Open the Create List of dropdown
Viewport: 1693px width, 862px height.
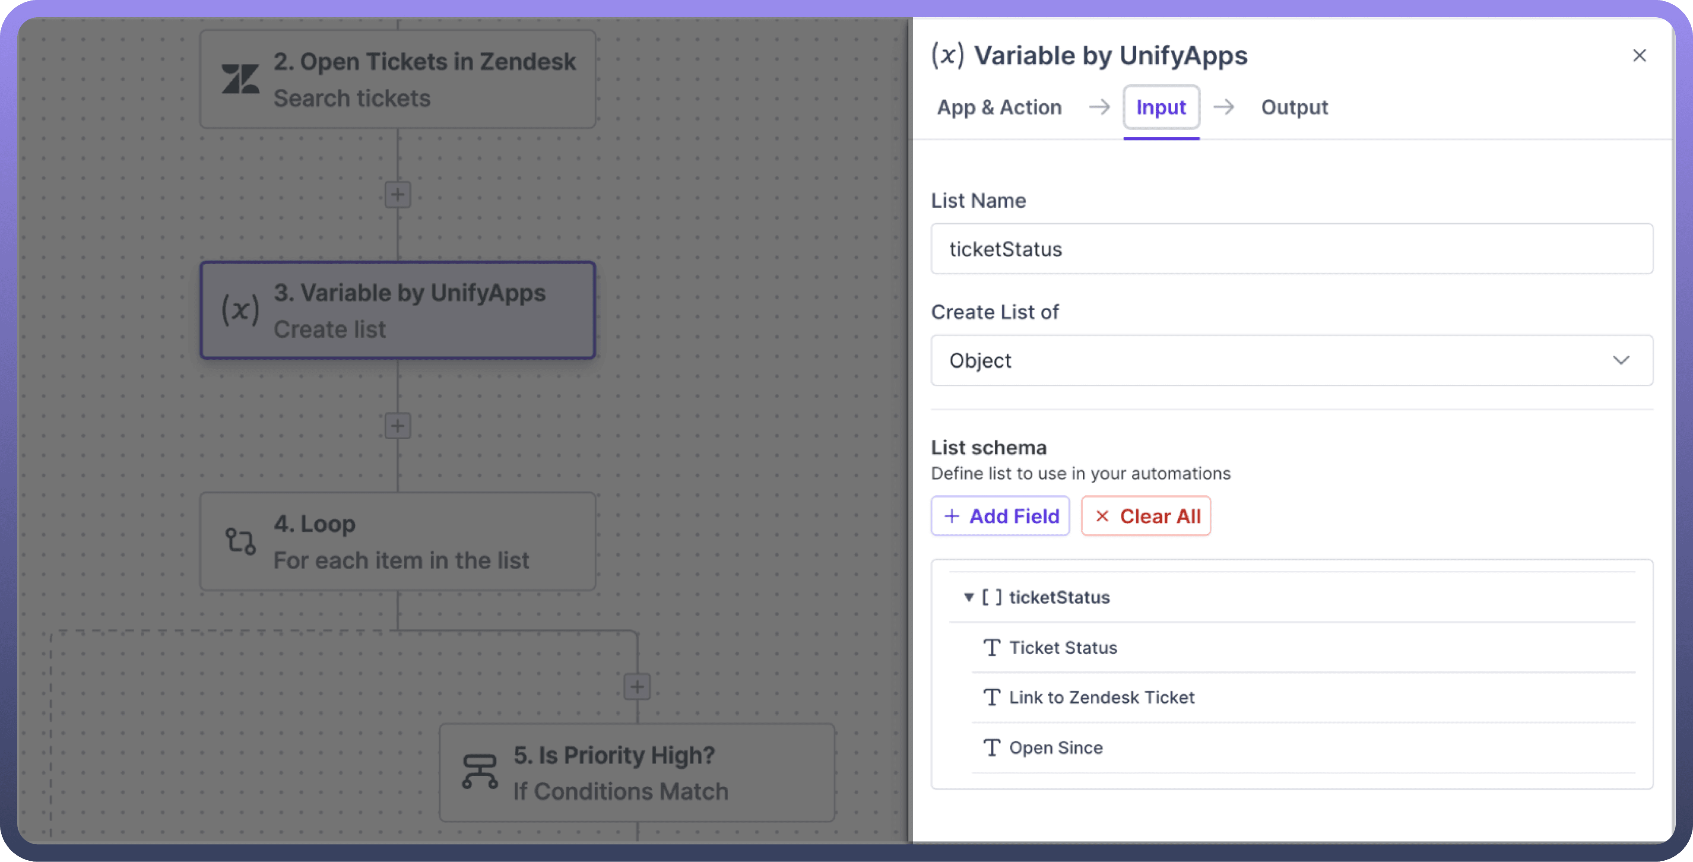(1291, 360)
